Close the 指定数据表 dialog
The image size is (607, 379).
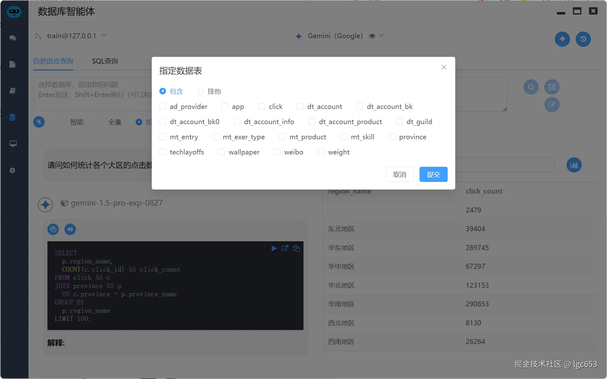tap(444, 67)
